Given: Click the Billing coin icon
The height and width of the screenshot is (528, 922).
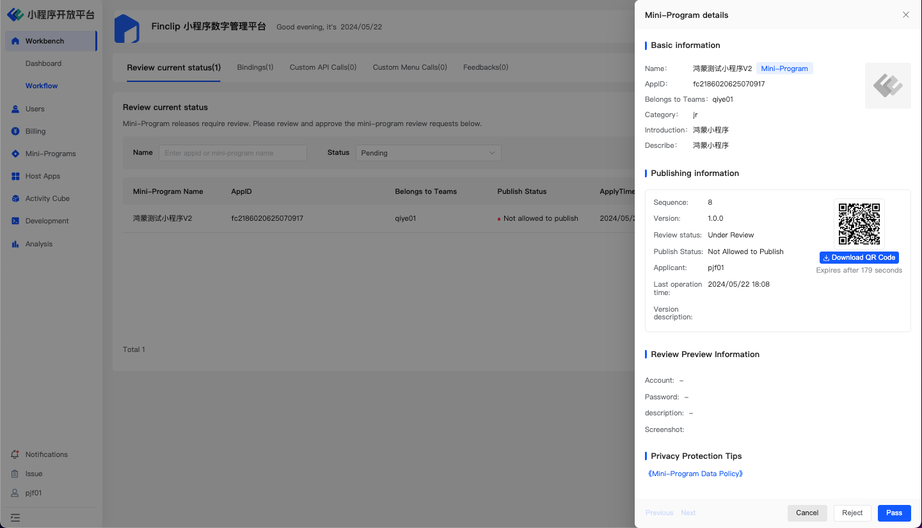Looking at the screenshot, I should coord(15,131).
